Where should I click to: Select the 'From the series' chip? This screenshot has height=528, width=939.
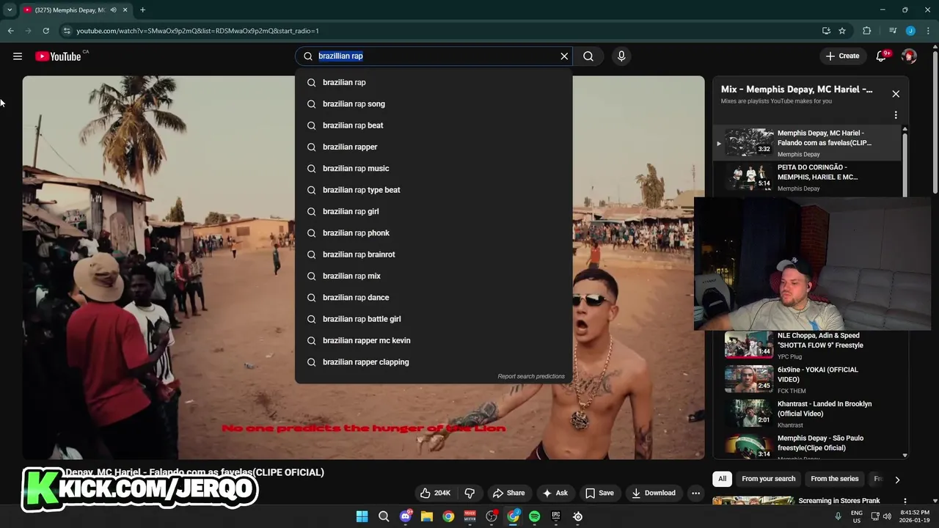(x=834, y=479)
